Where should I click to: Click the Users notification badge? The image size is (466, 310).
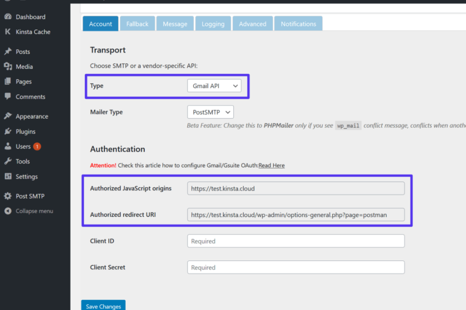tap(37, 146)
